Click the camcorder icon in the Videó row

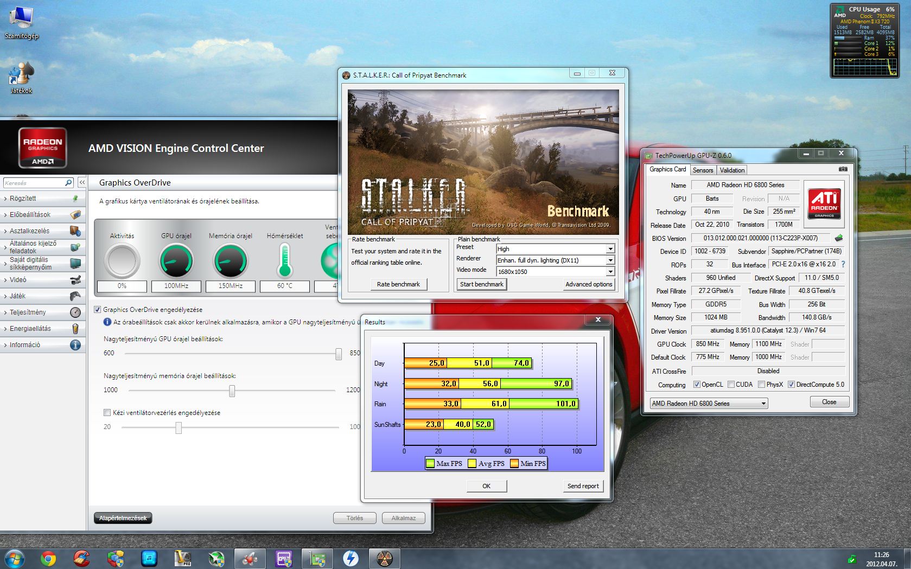[75, 280]
